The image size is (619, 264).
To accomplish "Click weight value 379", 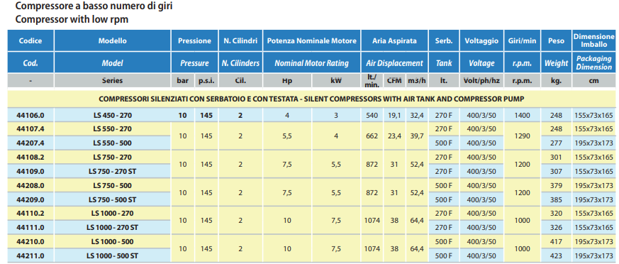I will pyautogui.click(x=556, y=185).
